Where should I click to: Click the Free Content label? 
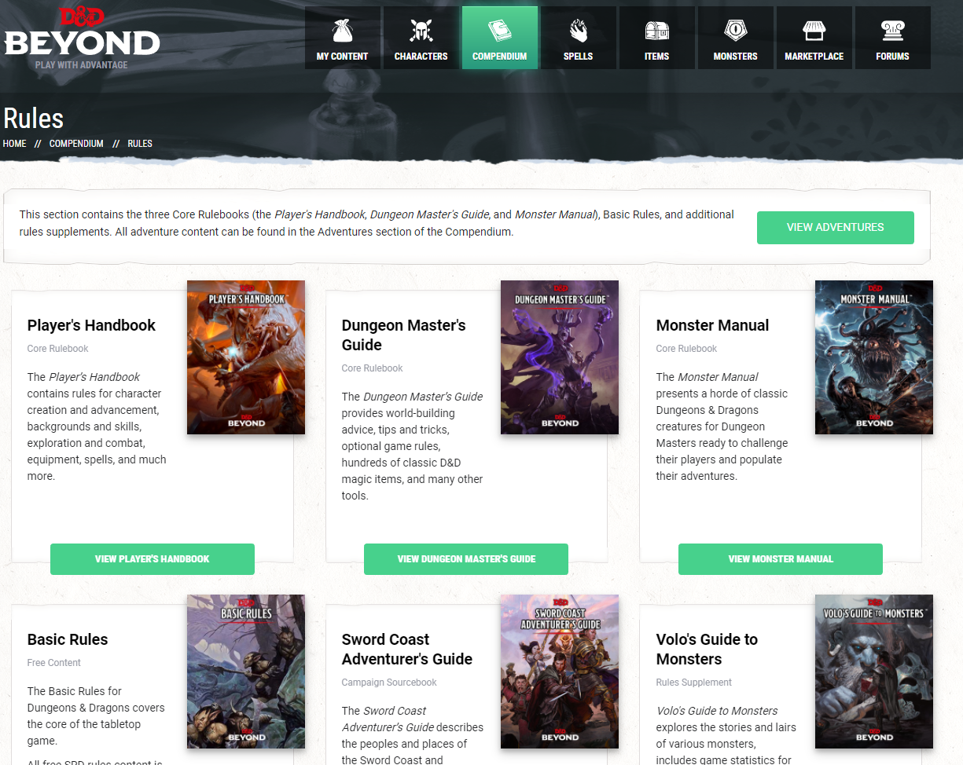(x=54, y=663)
